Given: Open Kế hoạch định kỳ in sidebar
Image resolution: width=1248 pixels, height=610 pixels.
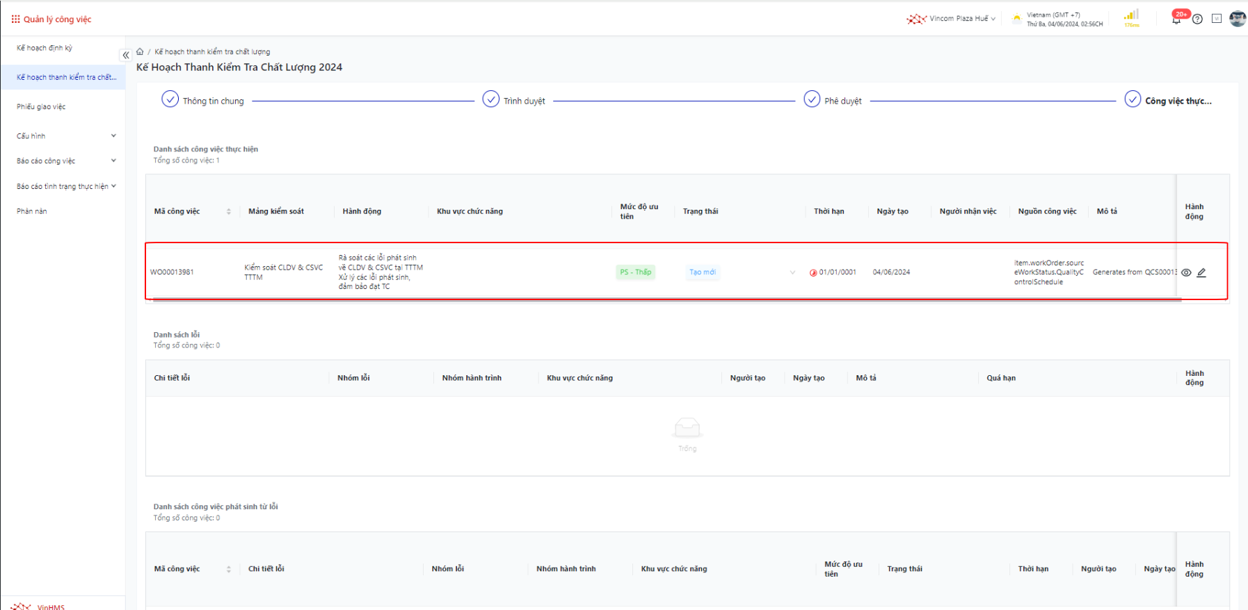Looking at the screenshot, I should tap(45, 48).
